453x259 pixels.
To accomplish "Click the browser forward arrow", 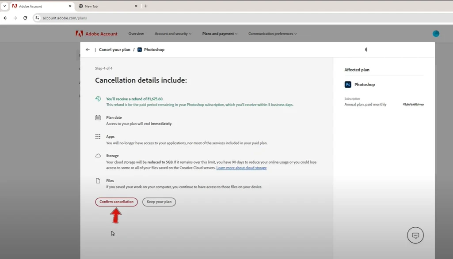I will (x=15, y=18).
